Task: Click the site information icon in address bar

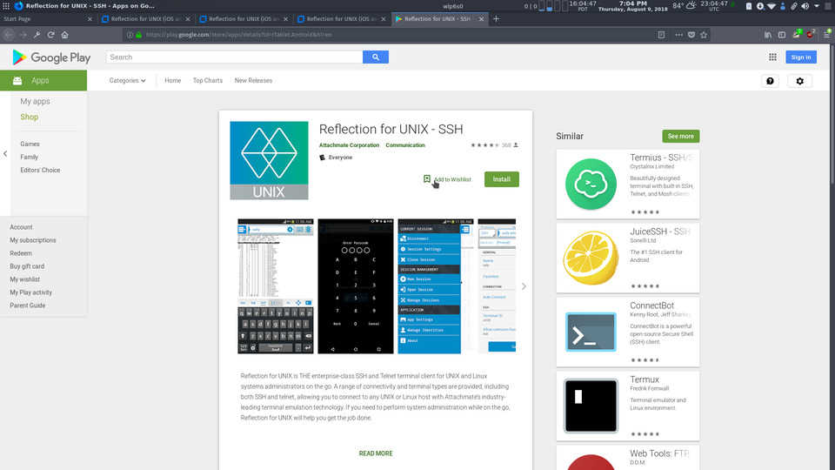Action: (x=130, y=35)
